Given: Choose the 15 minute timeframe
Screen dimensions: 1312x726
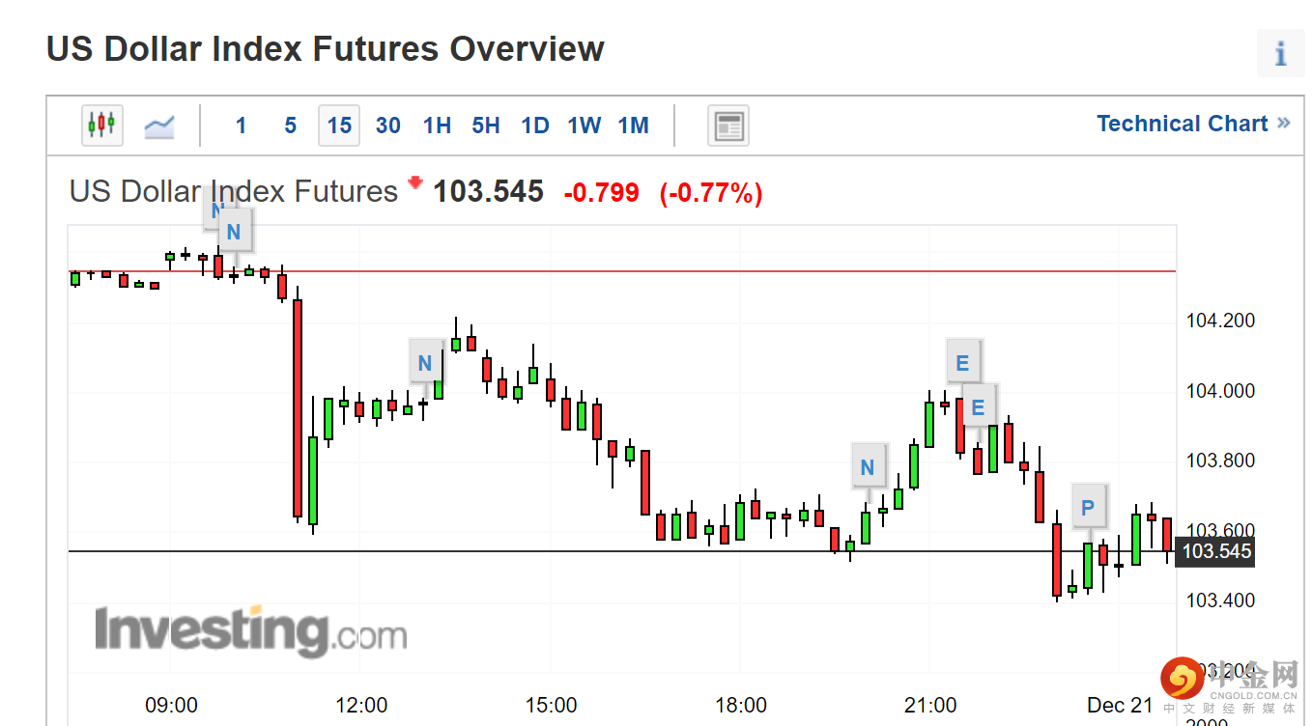Looking at the screenshot, I should [x=339, y=126].
